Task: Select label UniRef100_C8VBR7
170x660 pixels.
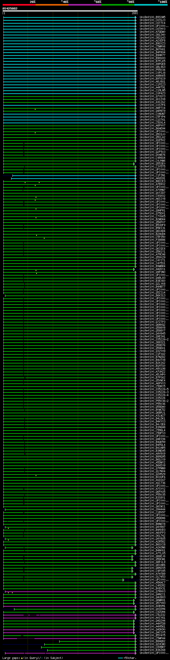Action: 152,647
